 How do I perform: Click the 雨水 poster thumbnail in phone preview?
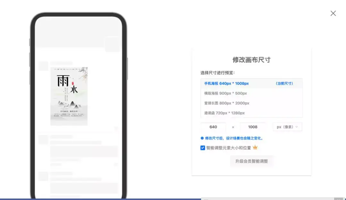[x=69, y=96]
